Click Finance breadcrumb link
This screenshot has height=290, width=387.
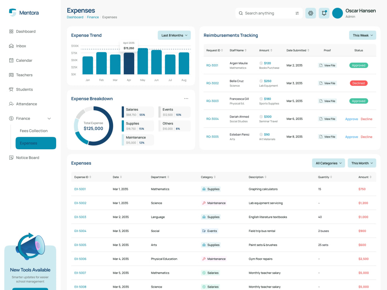93,17
